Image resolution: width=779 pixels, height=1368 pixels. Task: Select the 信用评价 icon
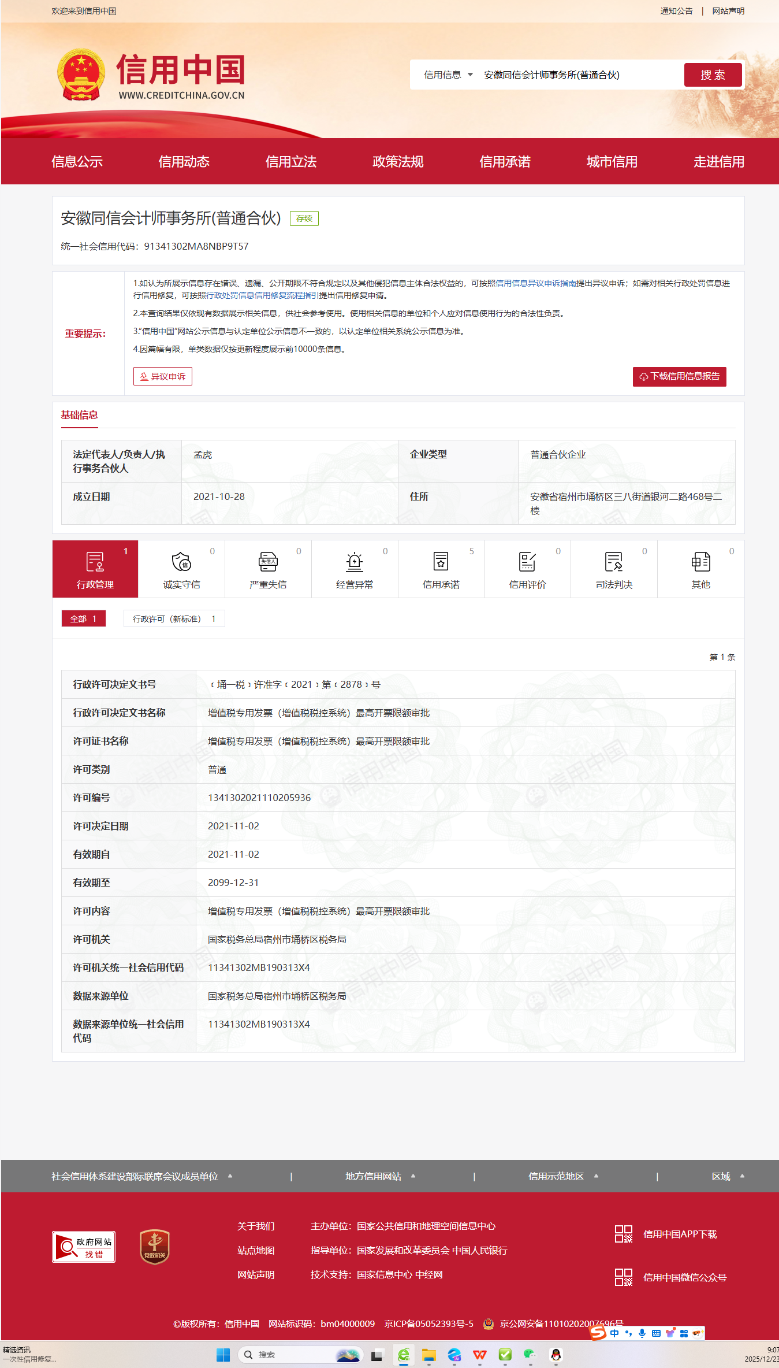(527, 561)
